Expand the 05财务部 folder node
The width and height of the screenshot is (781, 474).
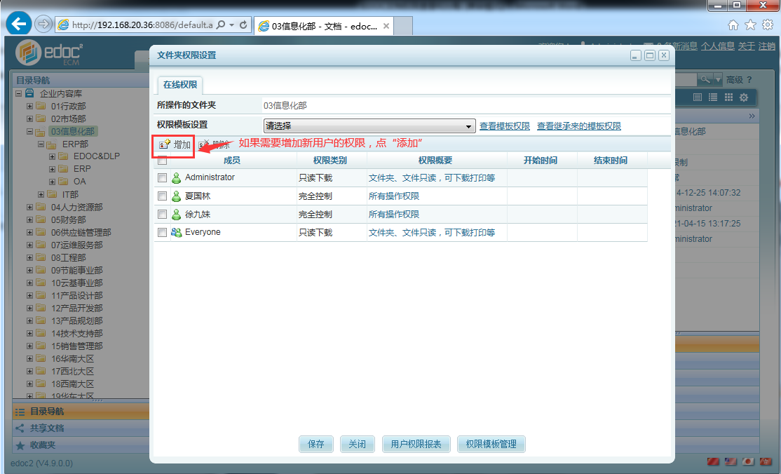29,220
